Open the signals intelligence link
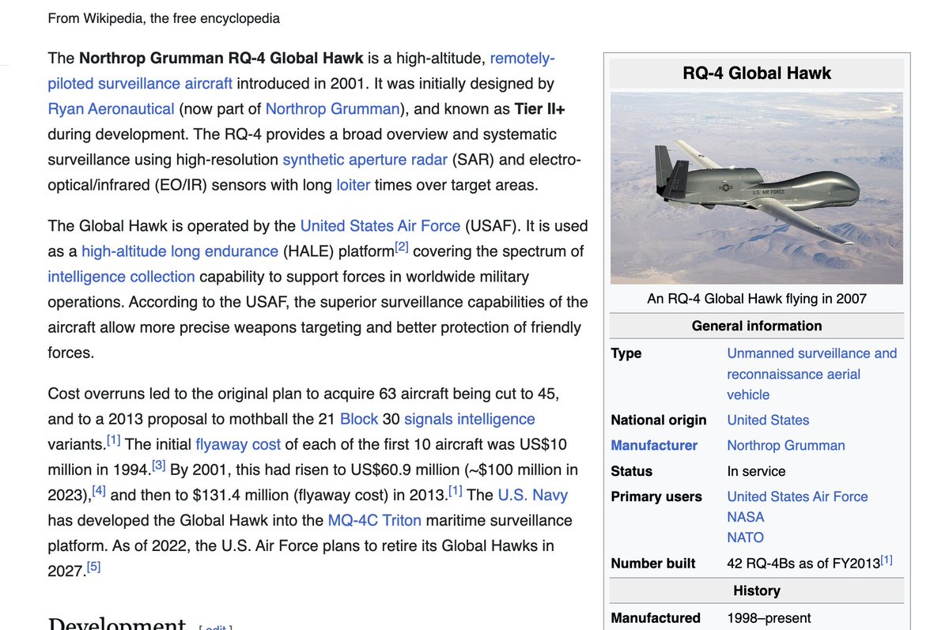Viewport: 949px width, 630px height. [x=470, y=418]
